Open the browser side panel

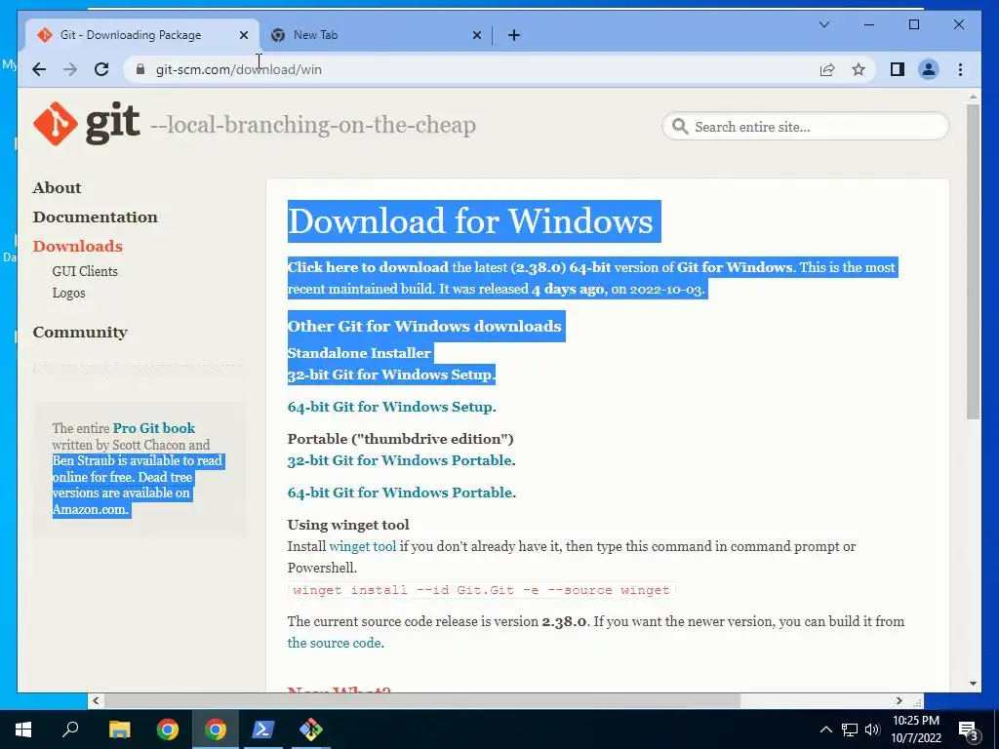pos(898,69)
